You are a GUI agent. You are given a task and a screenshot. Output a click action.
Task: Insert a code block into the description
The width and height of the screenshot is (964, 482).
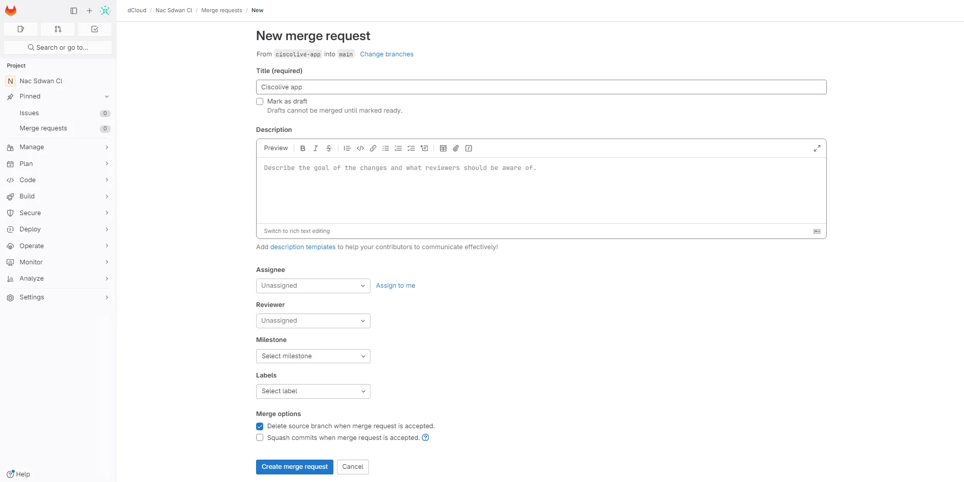click(360, 148)
